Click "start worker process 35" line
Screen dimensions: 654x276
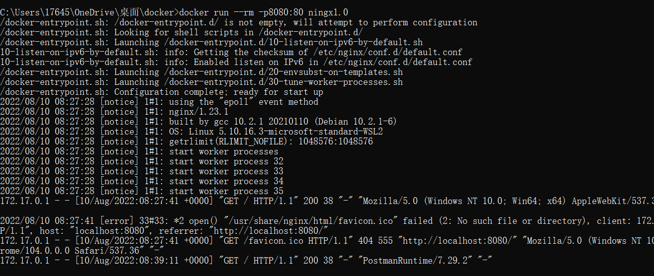click(x=226, y=191)
